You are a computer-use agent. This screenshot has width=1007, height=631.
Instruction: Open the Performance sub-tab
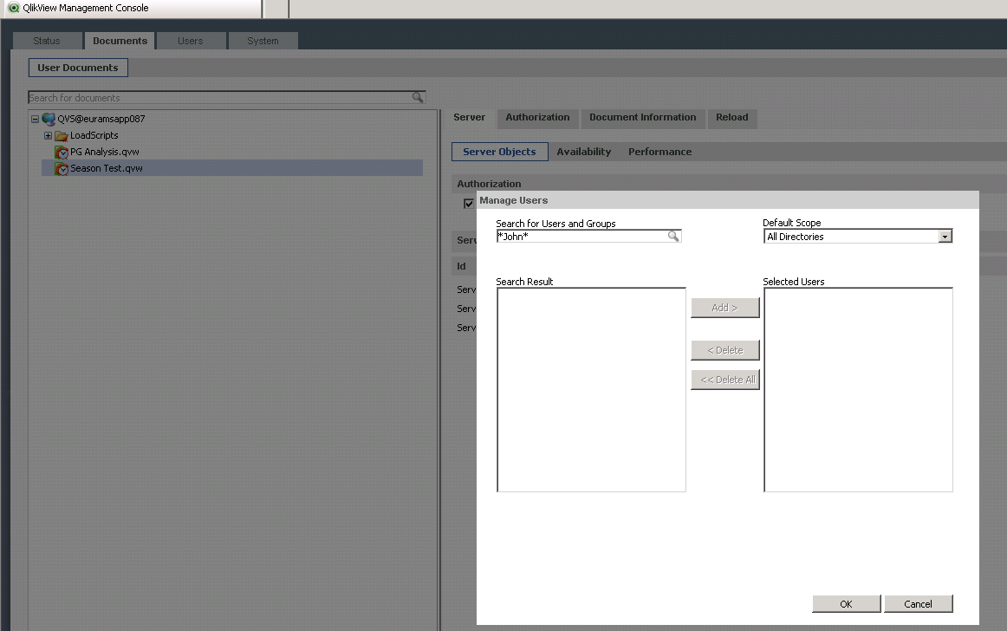(660, 152)
